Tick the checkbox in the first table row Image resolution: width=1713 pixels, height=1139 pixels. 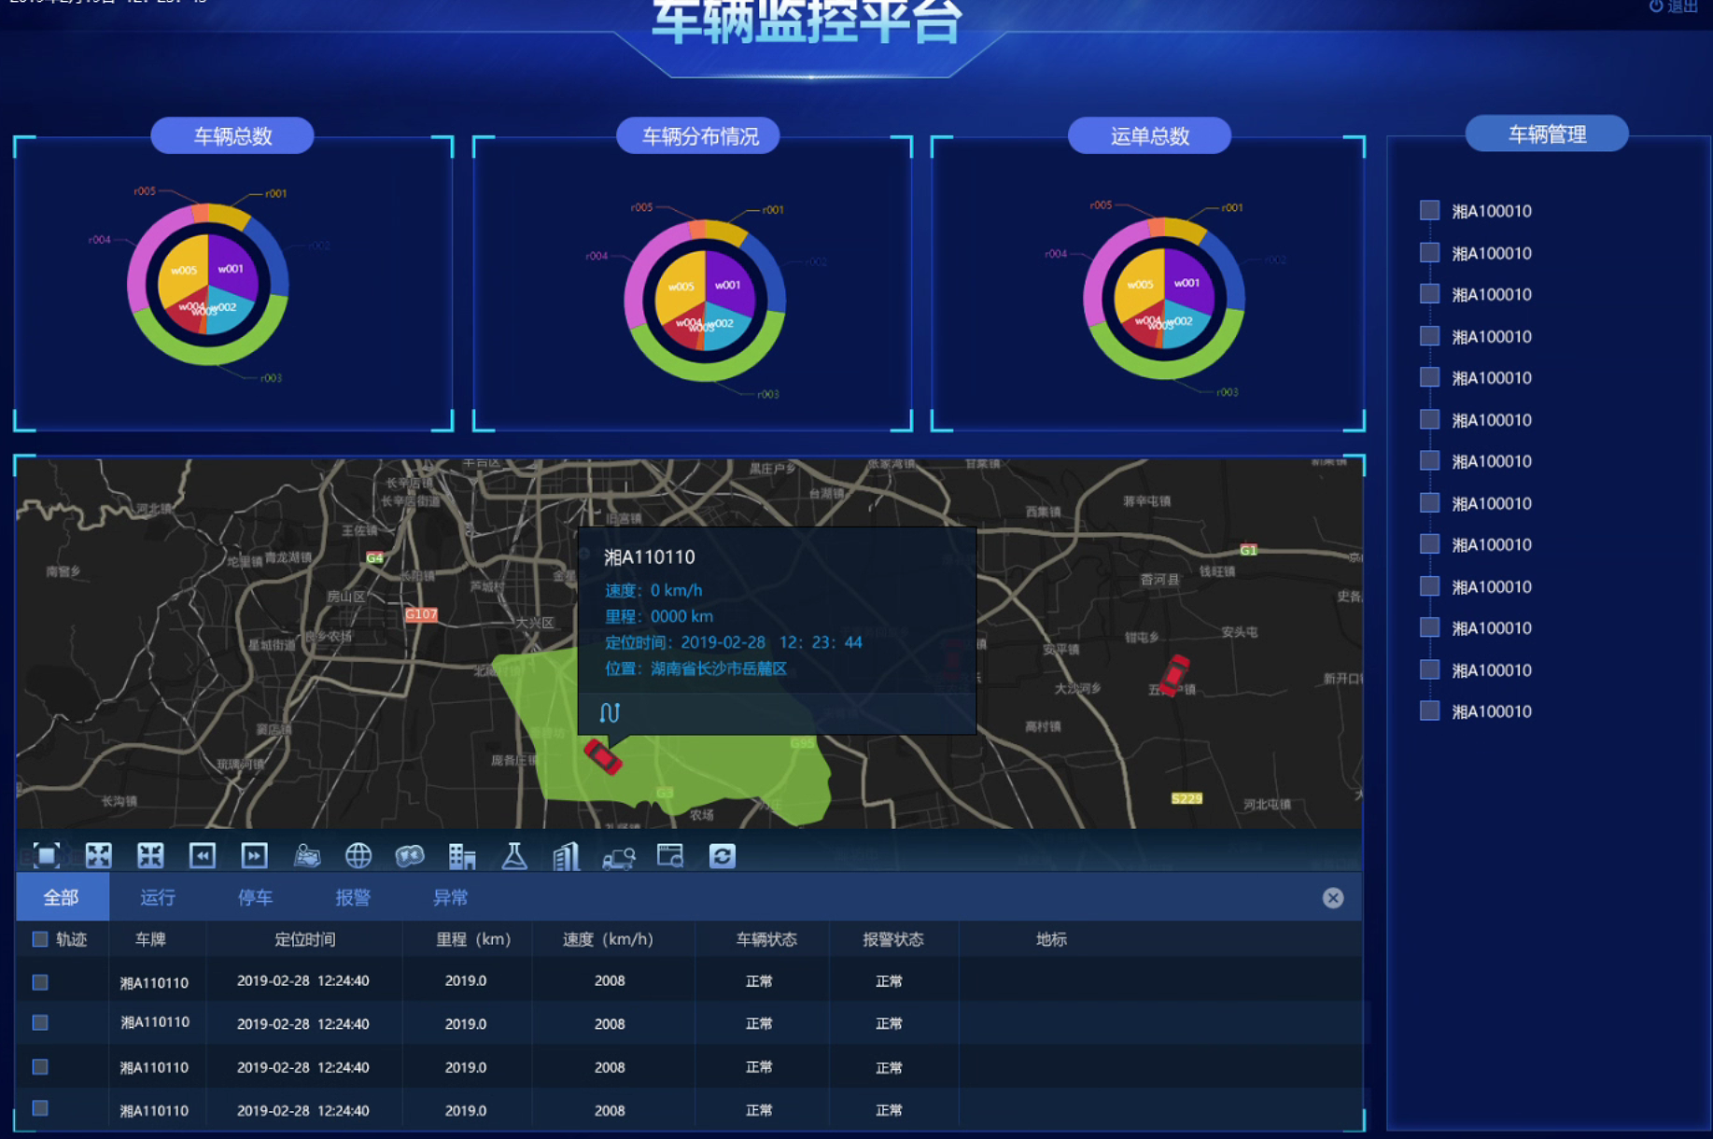coord(40,982)
